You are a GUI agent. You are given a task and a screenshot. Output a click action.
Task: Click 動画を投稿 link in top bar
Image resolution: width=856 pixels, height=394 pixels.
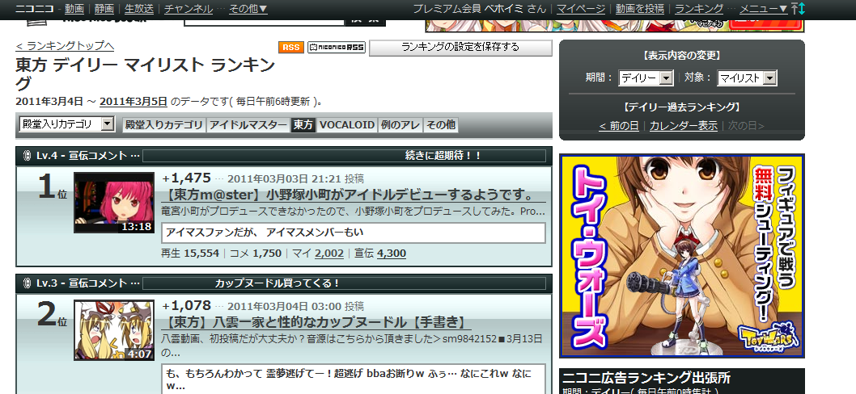[x=640, y=9]
